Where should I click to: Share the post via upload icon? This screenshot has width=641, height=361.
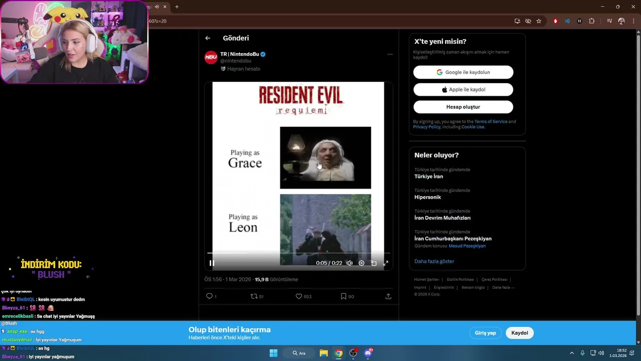[x=388, y=296]
